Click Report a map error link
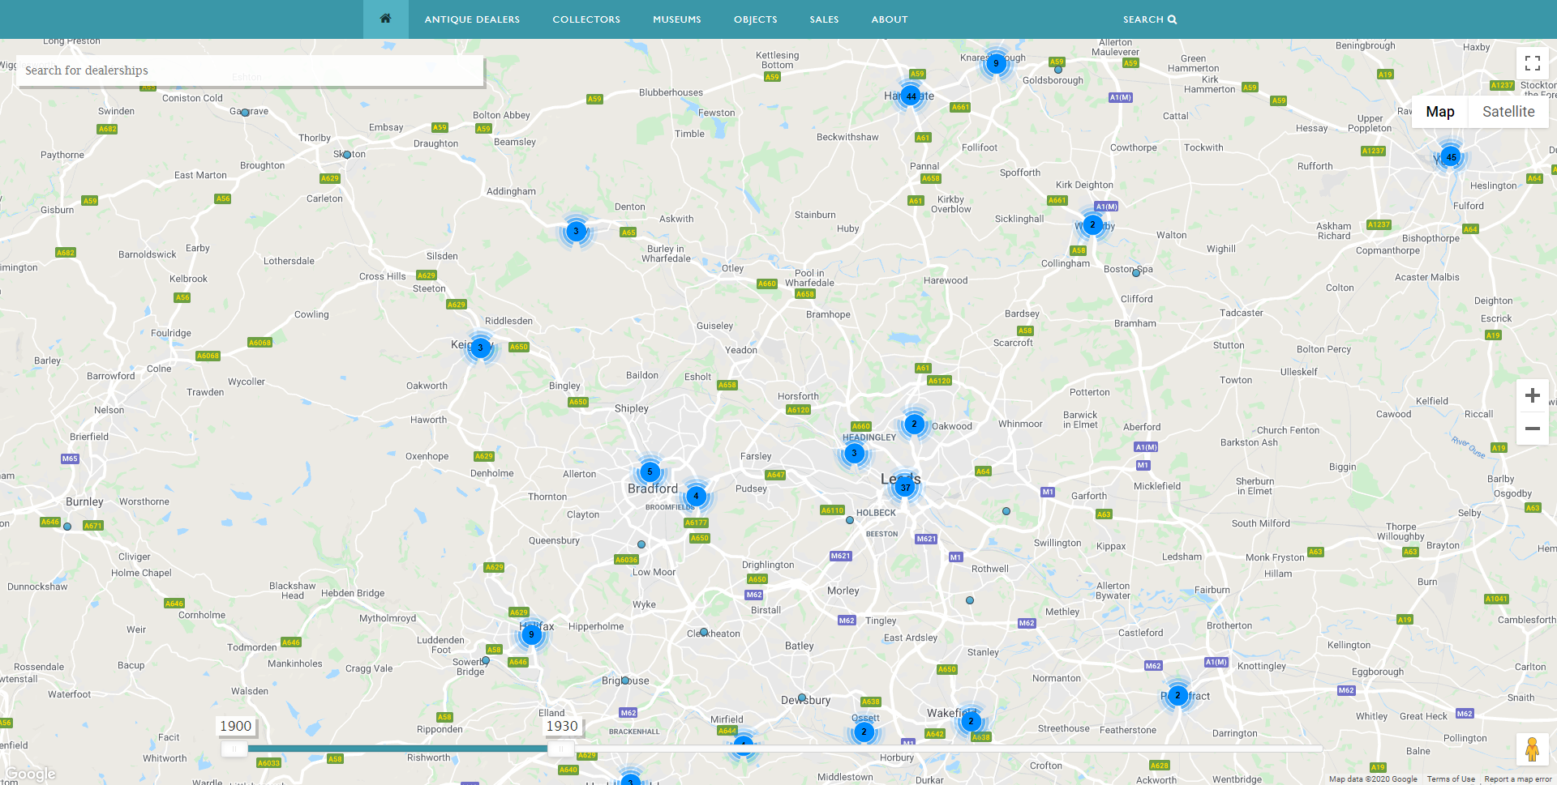Image resolution: width=1557 pixels, height=785 pixels. coord(1517,779)
